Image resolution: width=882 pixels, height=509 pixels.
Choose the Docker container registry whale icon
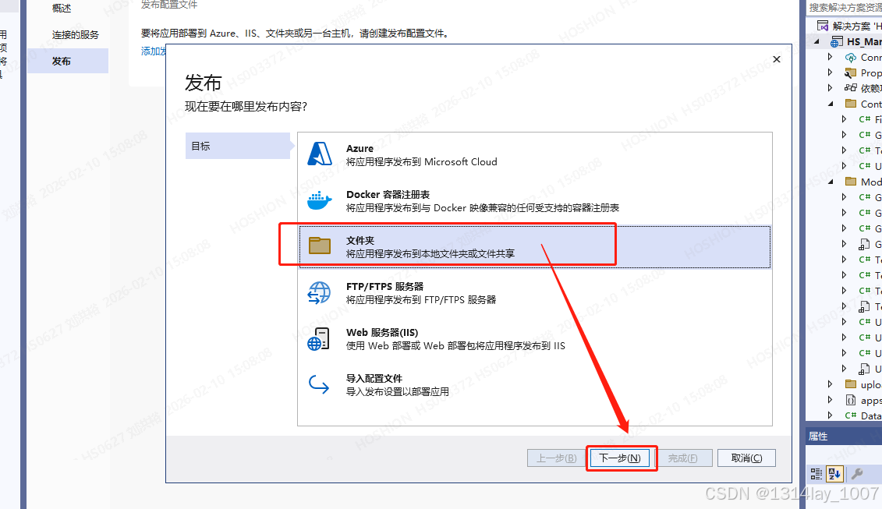click(320, 200)
